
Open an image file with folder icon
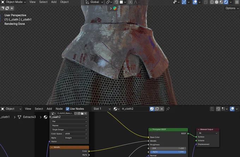(82, 113)
